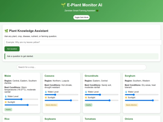Adjust the Groundnuts Water Level slider

pos(101,95)
